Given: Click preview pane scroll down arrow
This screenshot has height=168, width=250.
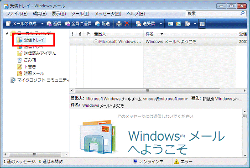Looking at the screenshot, I should [x=245, y=156].
